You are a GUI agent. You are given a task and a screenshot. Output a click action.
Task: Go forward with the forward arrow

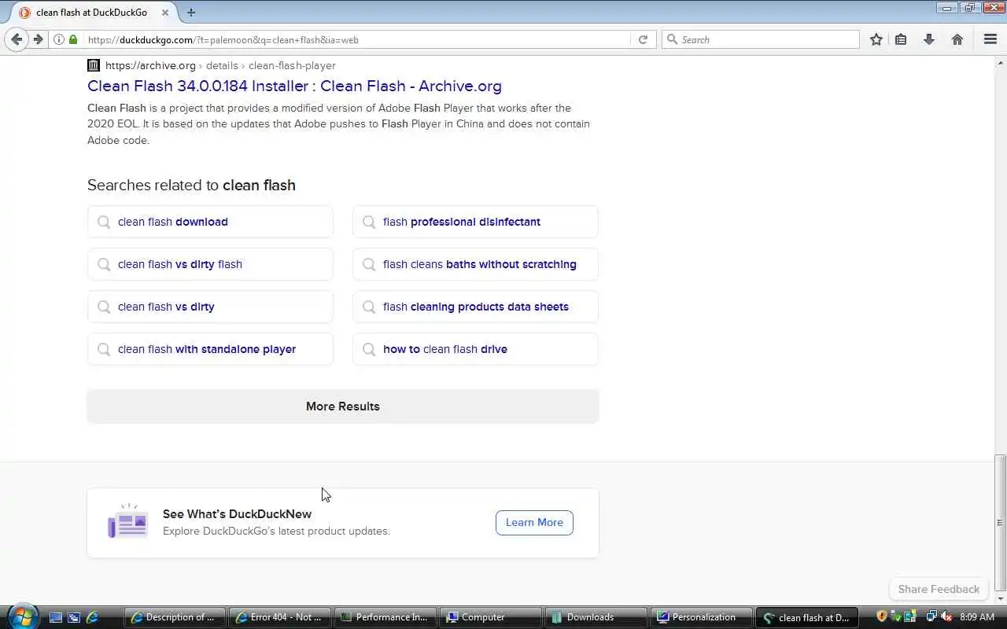tap(38, 39)
